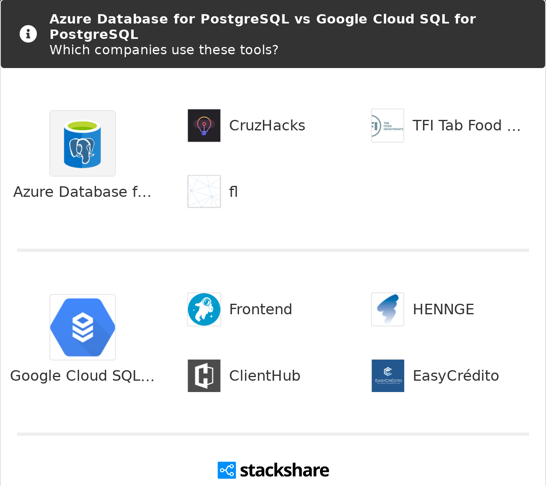This screenshot has height=486, width=546.
Task: Click the Google Cloud SQL tool name
Action: [82, 376]
